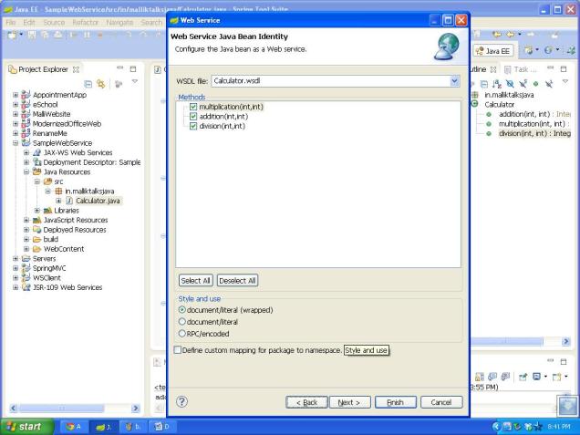This screenshot has width=580, height=435.
Task: Click the Sort alphabetically icon in Outline
Action: coord(497,84)
